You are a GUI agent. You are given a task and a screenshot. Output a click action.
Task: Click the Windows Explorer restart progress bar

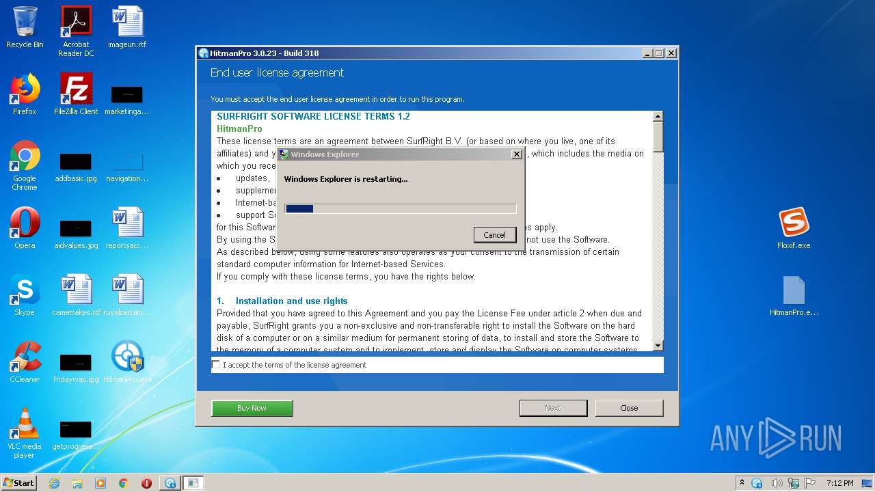tap(400, 208)
